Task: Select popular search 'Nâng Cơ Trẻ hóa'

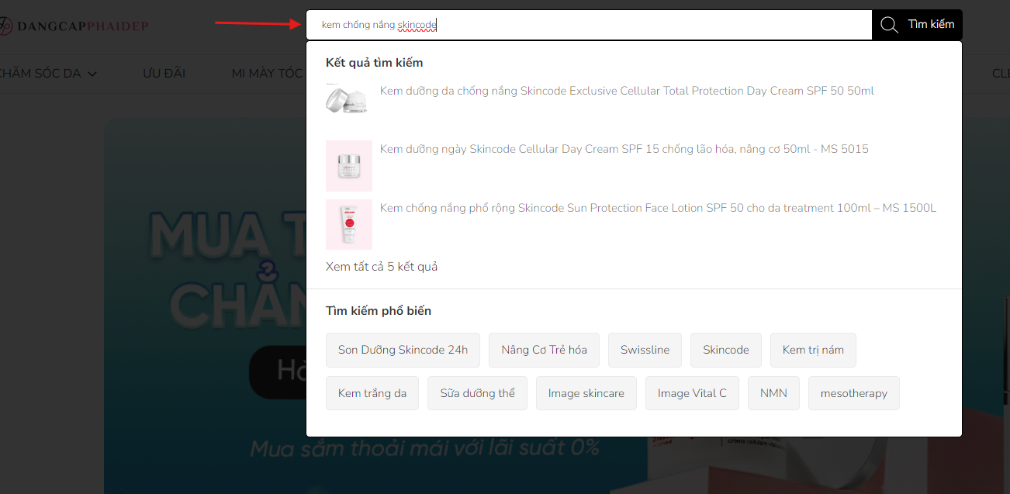Action: (x=544, y=350)
